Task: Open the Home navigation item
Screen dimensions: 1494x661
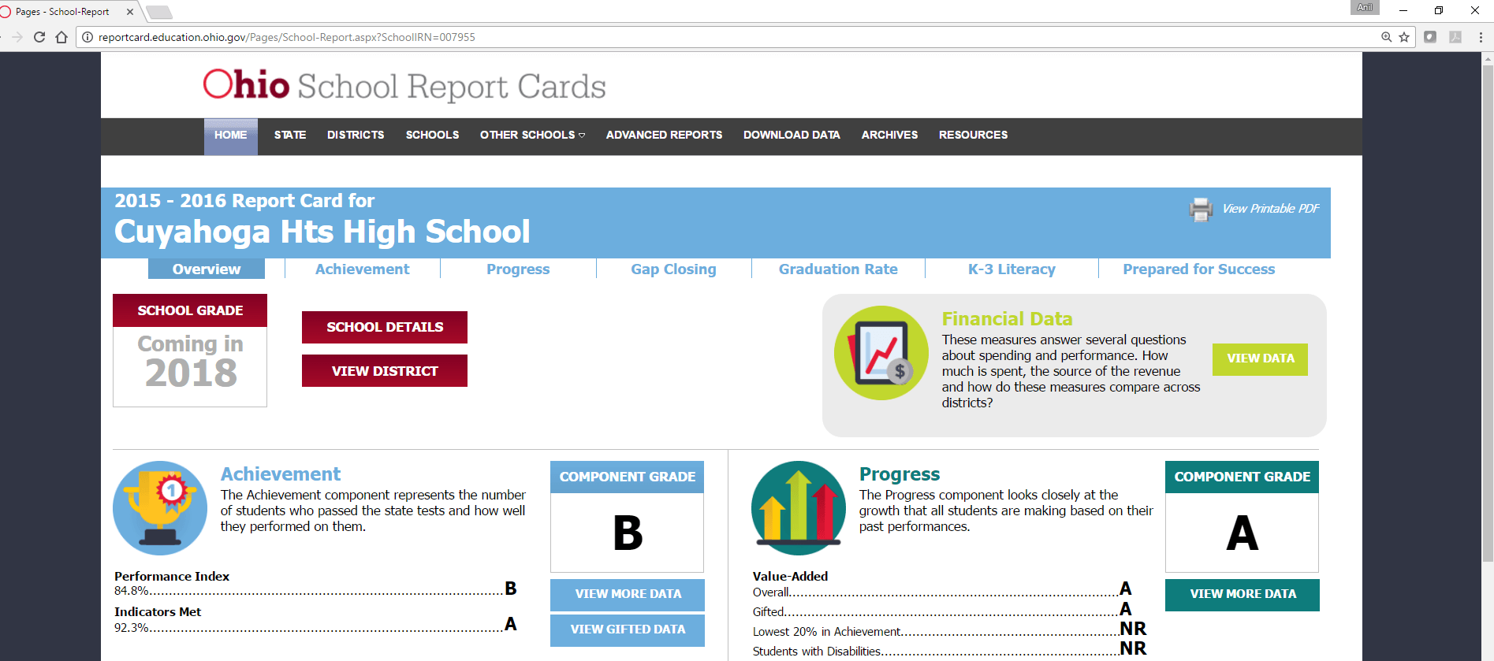Action: click(x=231, y=136)
